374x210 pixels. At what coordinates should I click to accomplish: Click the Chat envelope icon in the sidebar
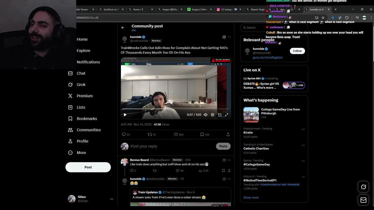point(70,73)
